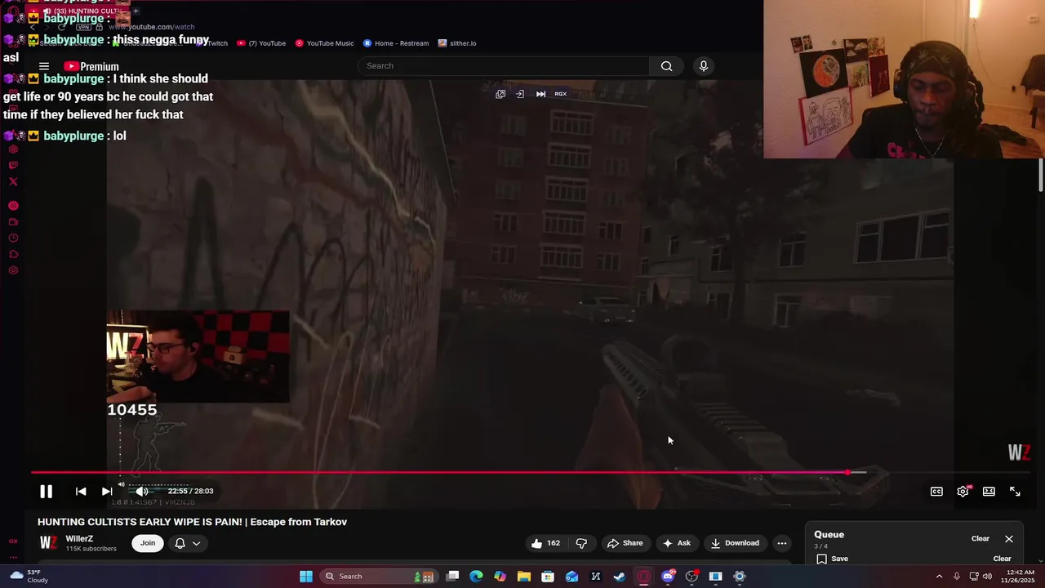Go to previous video in queue
Image resolution: width=1045 pixels, height=588 pixels.
pos(81,491)
